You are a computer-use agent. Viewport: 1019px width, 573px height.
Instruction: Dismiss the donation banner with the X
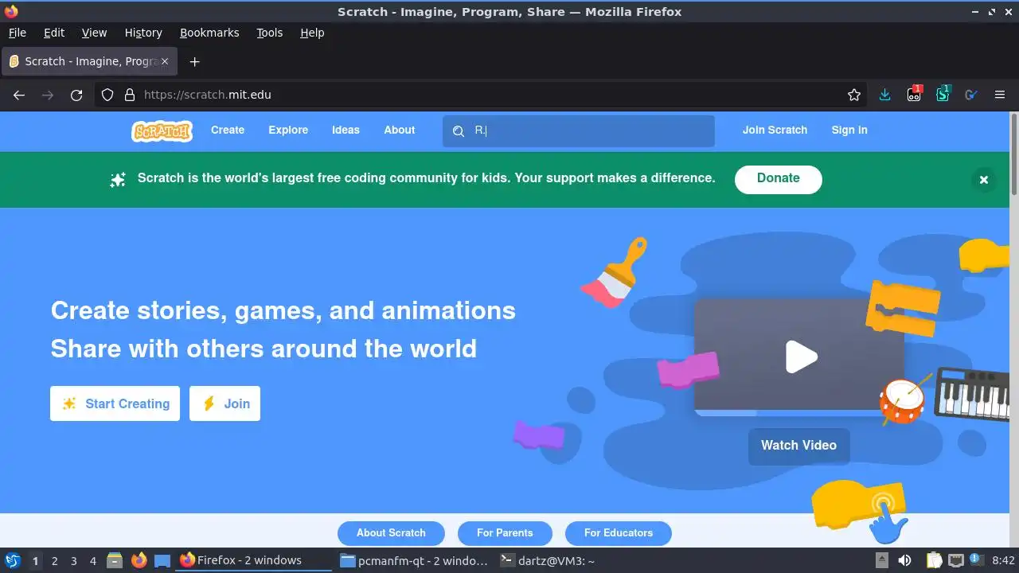point(983,180)
